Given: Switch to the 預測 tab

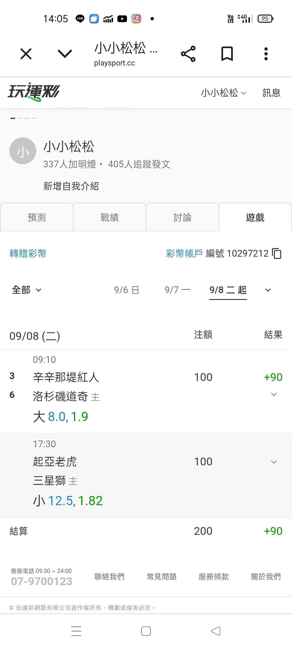Looking at the screenshot, I should 37,217.
